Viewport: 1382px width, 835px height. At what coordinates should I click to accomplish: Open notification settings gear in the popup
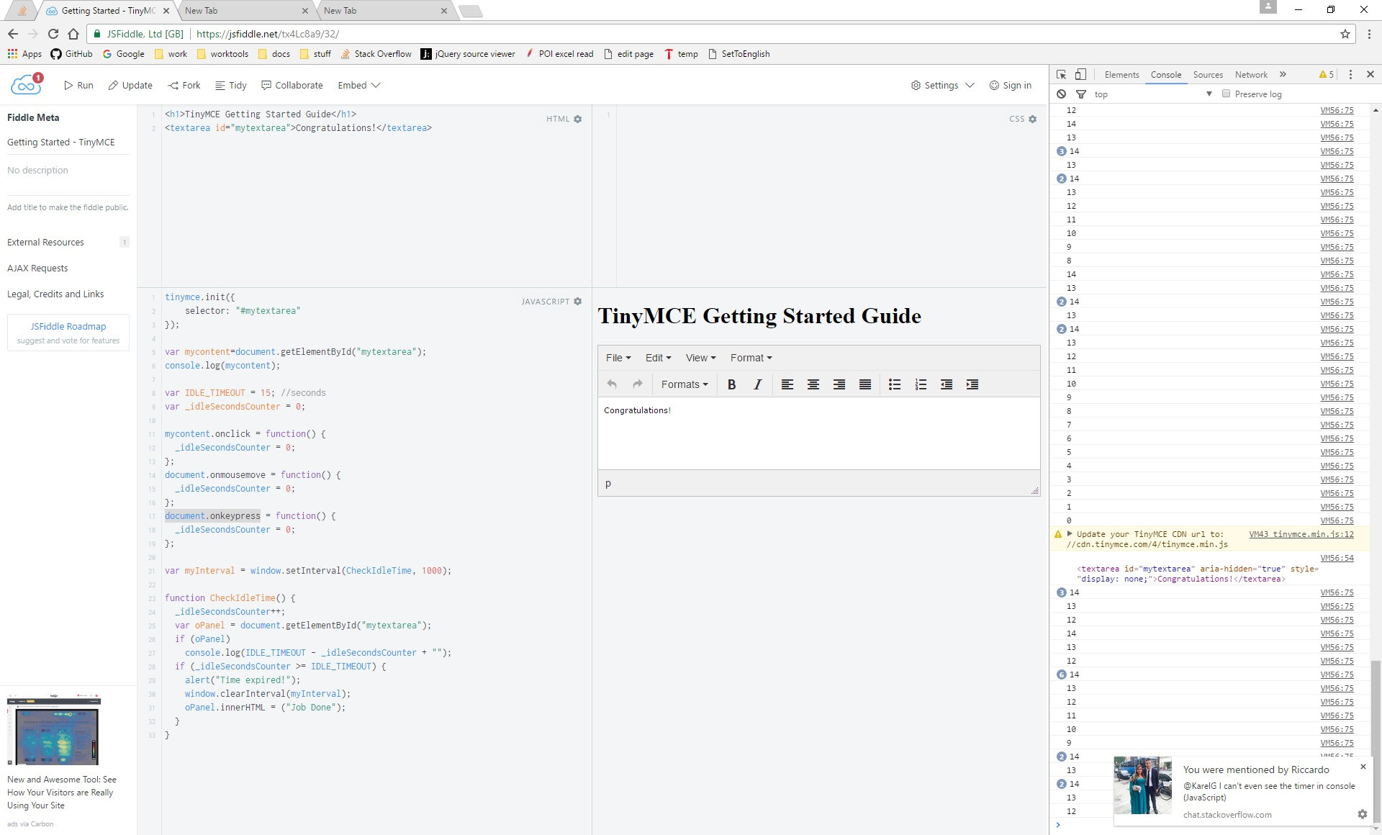[x=1362, y=814]
